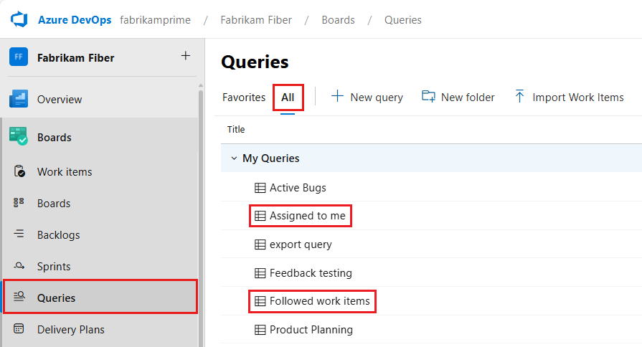This screenshot has width=642, height=347.
Task: Click the New query plus icon
Action: coord(337,96)
